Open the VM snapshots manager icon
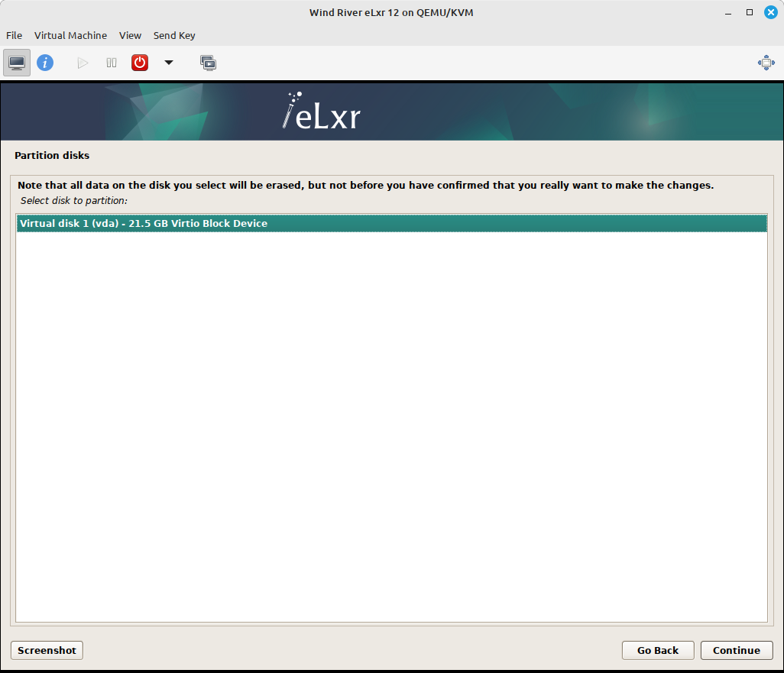This screenshot has height=673, width=784. 208,63
